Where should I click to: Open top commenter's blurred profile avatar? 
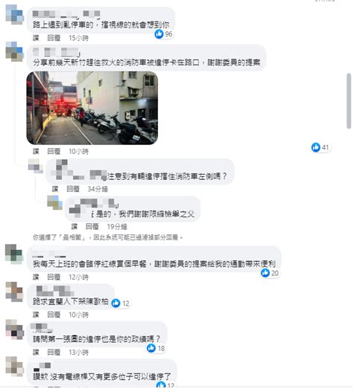coord(14,15)
